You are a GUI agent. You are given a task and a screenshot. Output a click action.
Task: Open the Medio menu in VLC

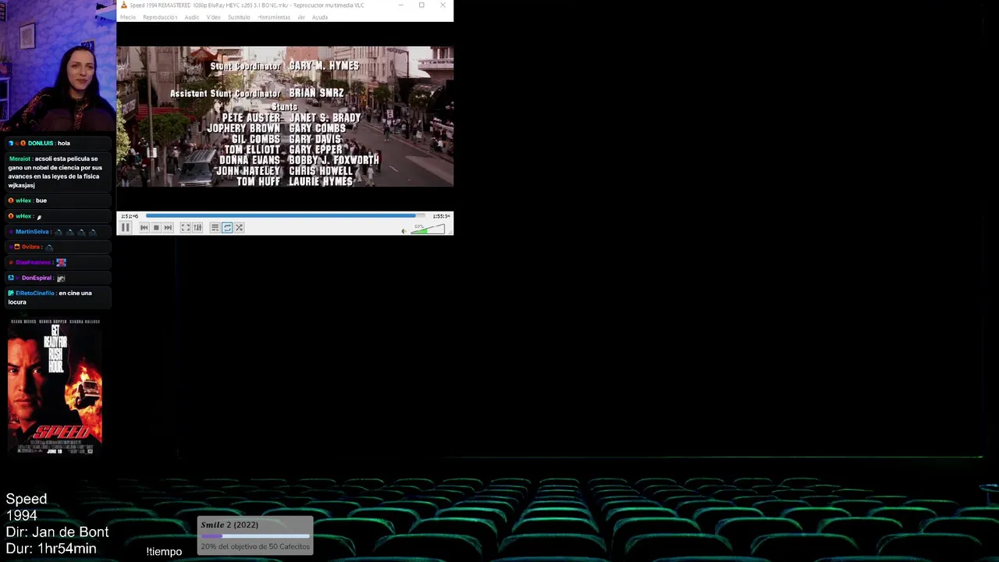pos(128,17)
